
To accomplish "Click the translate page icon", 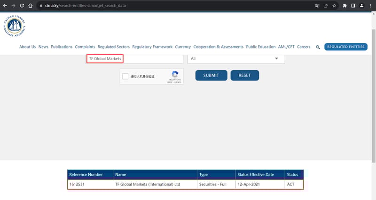I will 317,6.
